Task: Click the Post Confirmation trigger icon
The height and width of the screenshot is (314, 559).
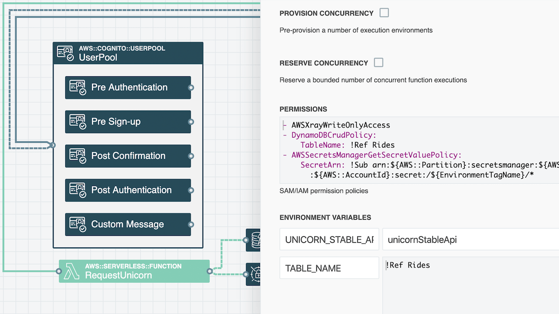Action: click(x=78, y=156)
